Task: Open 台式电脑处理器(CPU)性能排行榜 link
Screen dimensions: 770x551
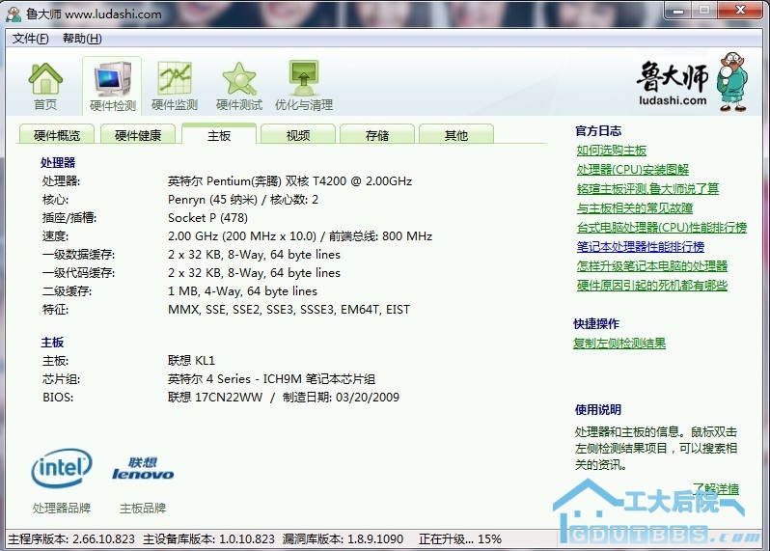Action: [662, 228]
